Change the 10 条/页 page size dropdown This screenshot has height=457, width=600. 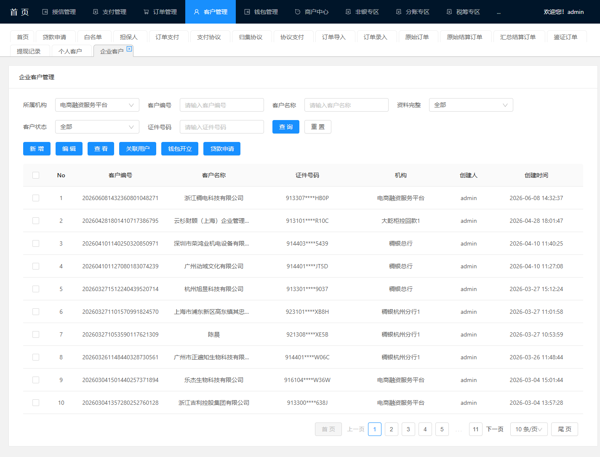(x=529, y=429)
